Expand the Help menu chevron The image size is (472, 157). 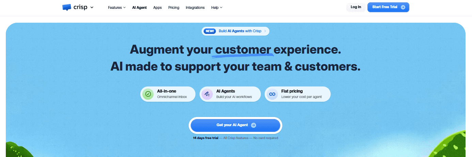point(221,7)
